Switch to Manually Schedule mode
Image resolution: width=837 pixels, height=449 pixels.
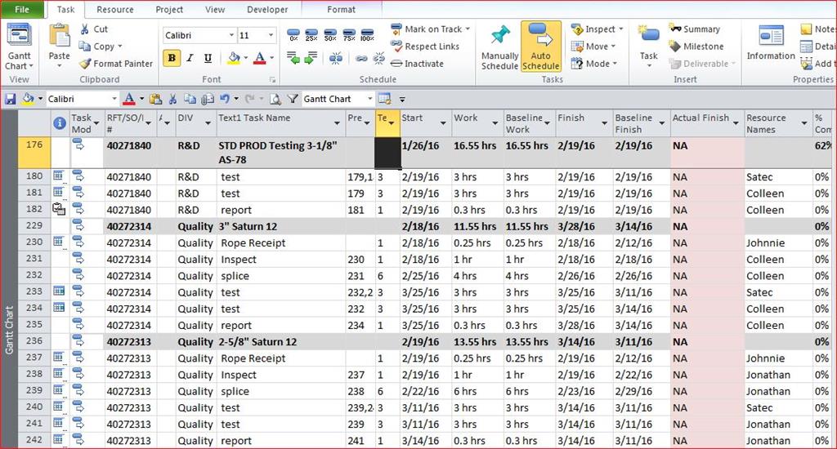499,47
